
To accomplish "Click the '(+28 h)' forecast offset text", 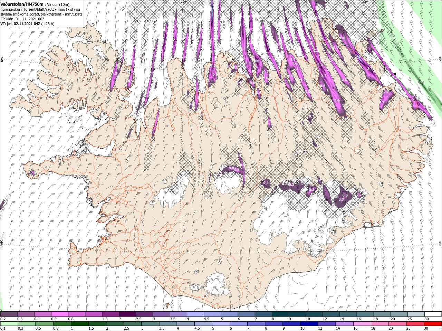I will (48, 24).
